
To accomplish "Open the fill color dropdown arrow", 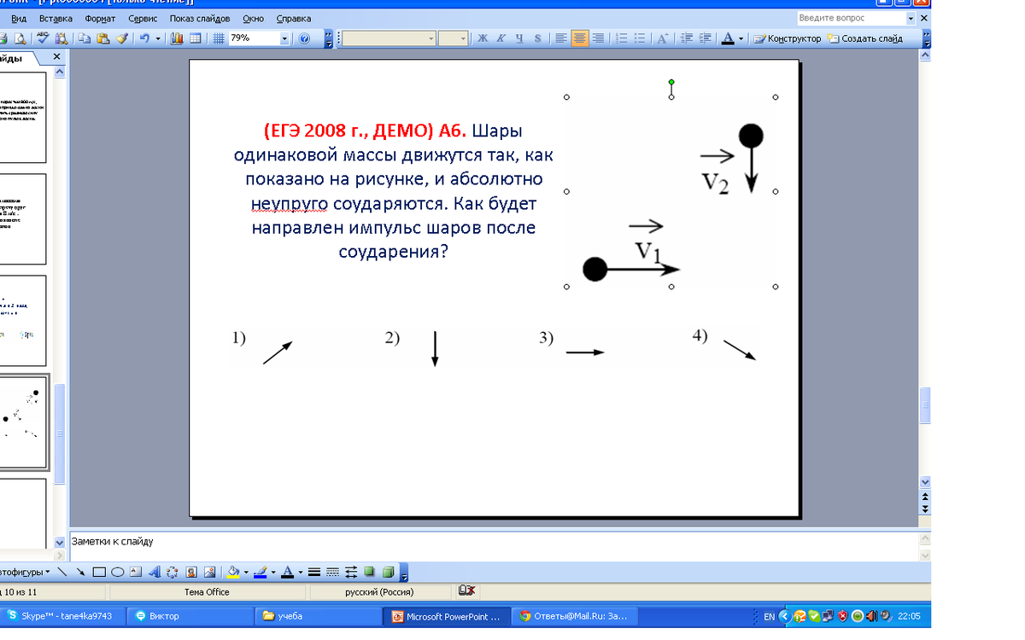I will tap(245, 572).
